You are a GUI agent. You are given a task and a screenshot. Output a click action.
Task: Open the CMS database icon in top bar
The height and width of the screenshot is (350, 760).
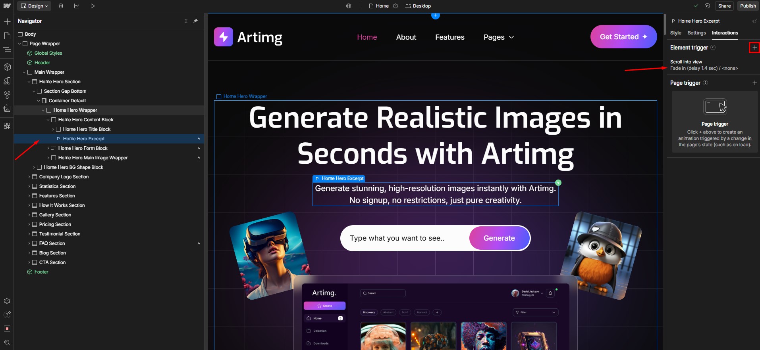tap(61, 6)
